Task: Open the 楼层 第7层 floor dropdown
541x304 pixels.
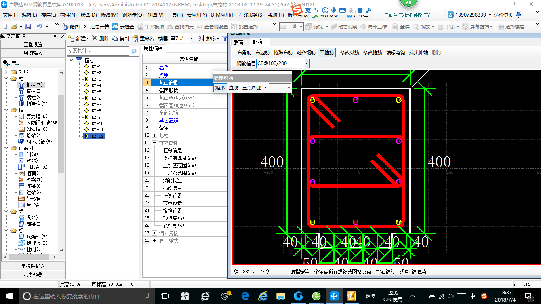Action: pyautogui.click(x=192, y=38)
